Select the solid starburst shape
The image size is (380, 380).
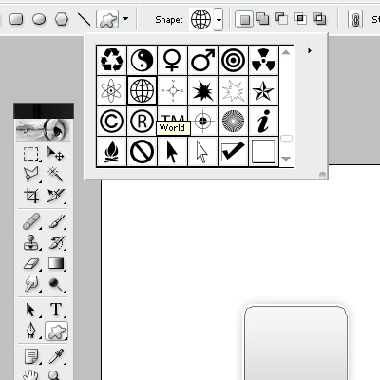coord(202,90)
